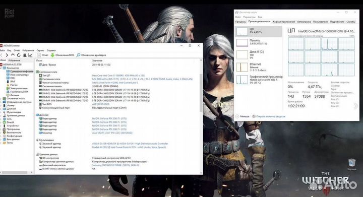Select Графический процессор in Task Manager sidebar
363x197 pixels.
(x=259, y=80)
